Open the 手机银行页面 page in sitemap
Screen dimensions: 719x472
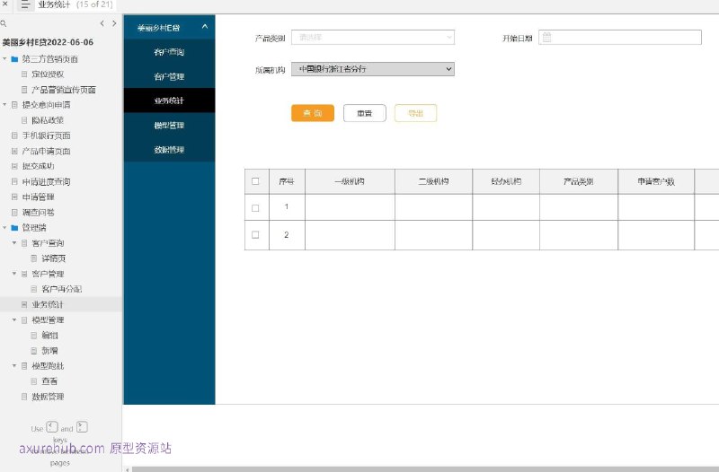pyautogui.click(x=47, y=135)
